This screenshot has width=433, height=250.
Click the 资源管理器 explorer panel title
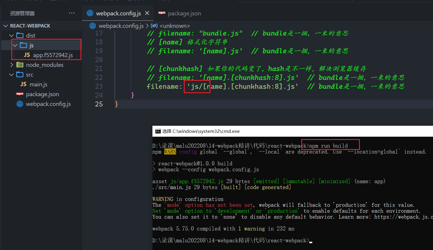(x=22, y=13)
